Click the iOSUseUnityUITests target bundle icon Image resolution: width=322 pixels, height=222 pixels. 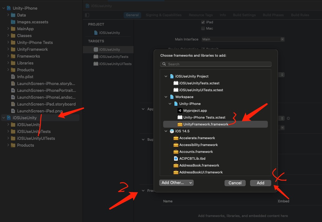pyautogui.click(x=96, y=64)
